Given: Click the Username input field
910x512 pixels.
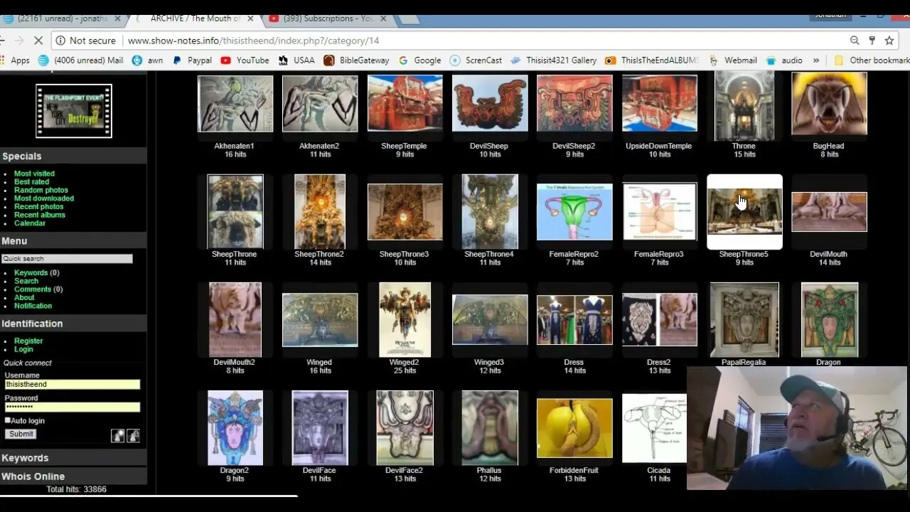Looking at the screenshot, I should (72, 384).
